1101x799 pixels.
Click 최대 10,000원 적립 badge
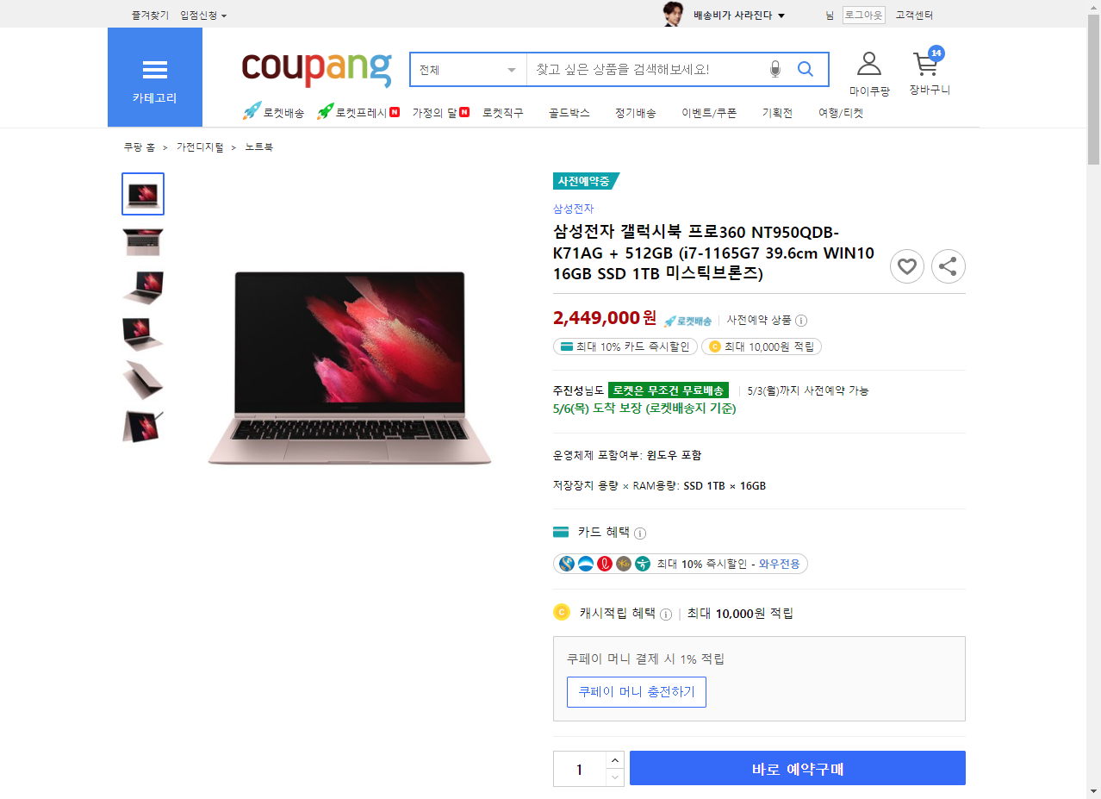point(762,346)
